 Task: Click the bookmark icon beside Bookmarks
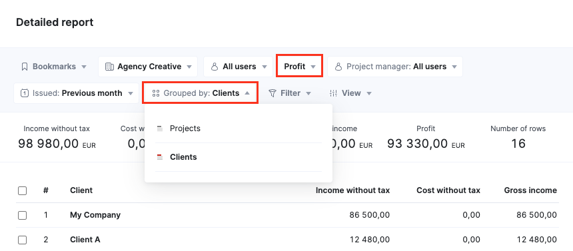[25, 67]
